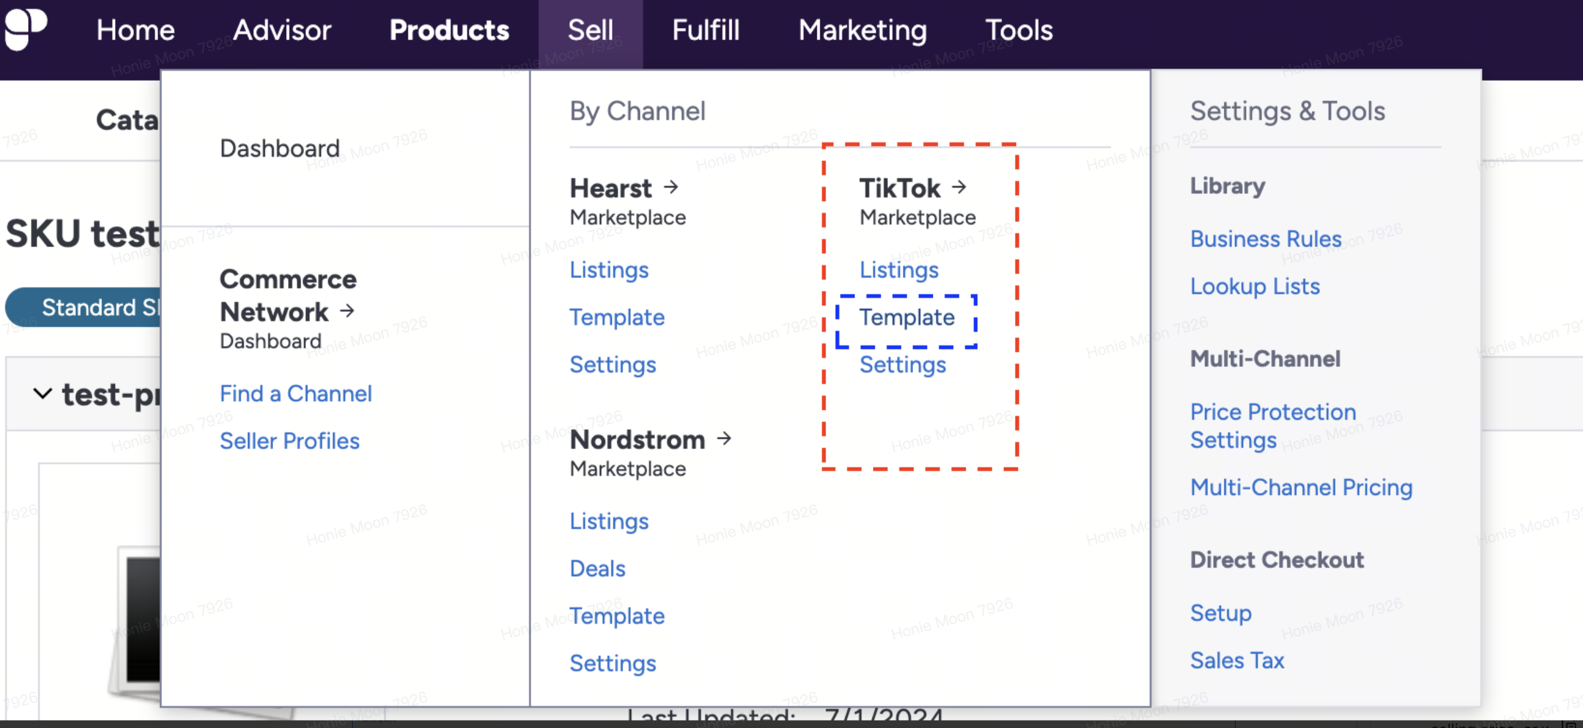Open Hearst Listings link
Image resolution: width=1583 pixels, height=728 pixels.
click(x=608, y=271)
